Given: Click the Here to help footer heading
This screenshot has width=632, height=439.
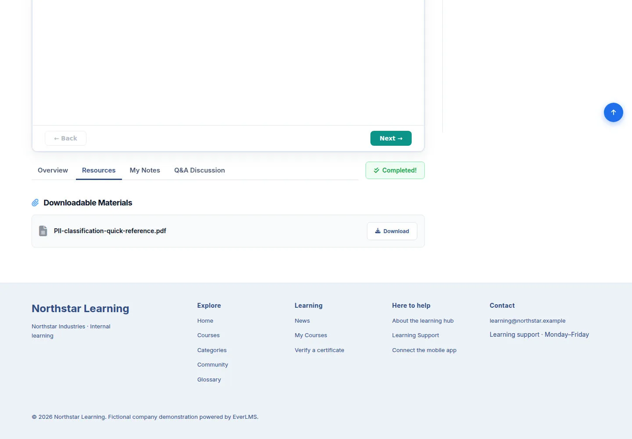Looking at the screenshot, I should (x=411, y=306).
